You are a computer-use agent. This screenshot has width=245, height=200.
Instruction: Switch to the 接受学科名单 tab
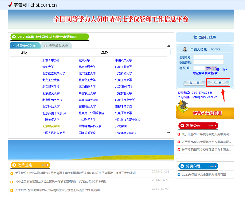[56, 46]
